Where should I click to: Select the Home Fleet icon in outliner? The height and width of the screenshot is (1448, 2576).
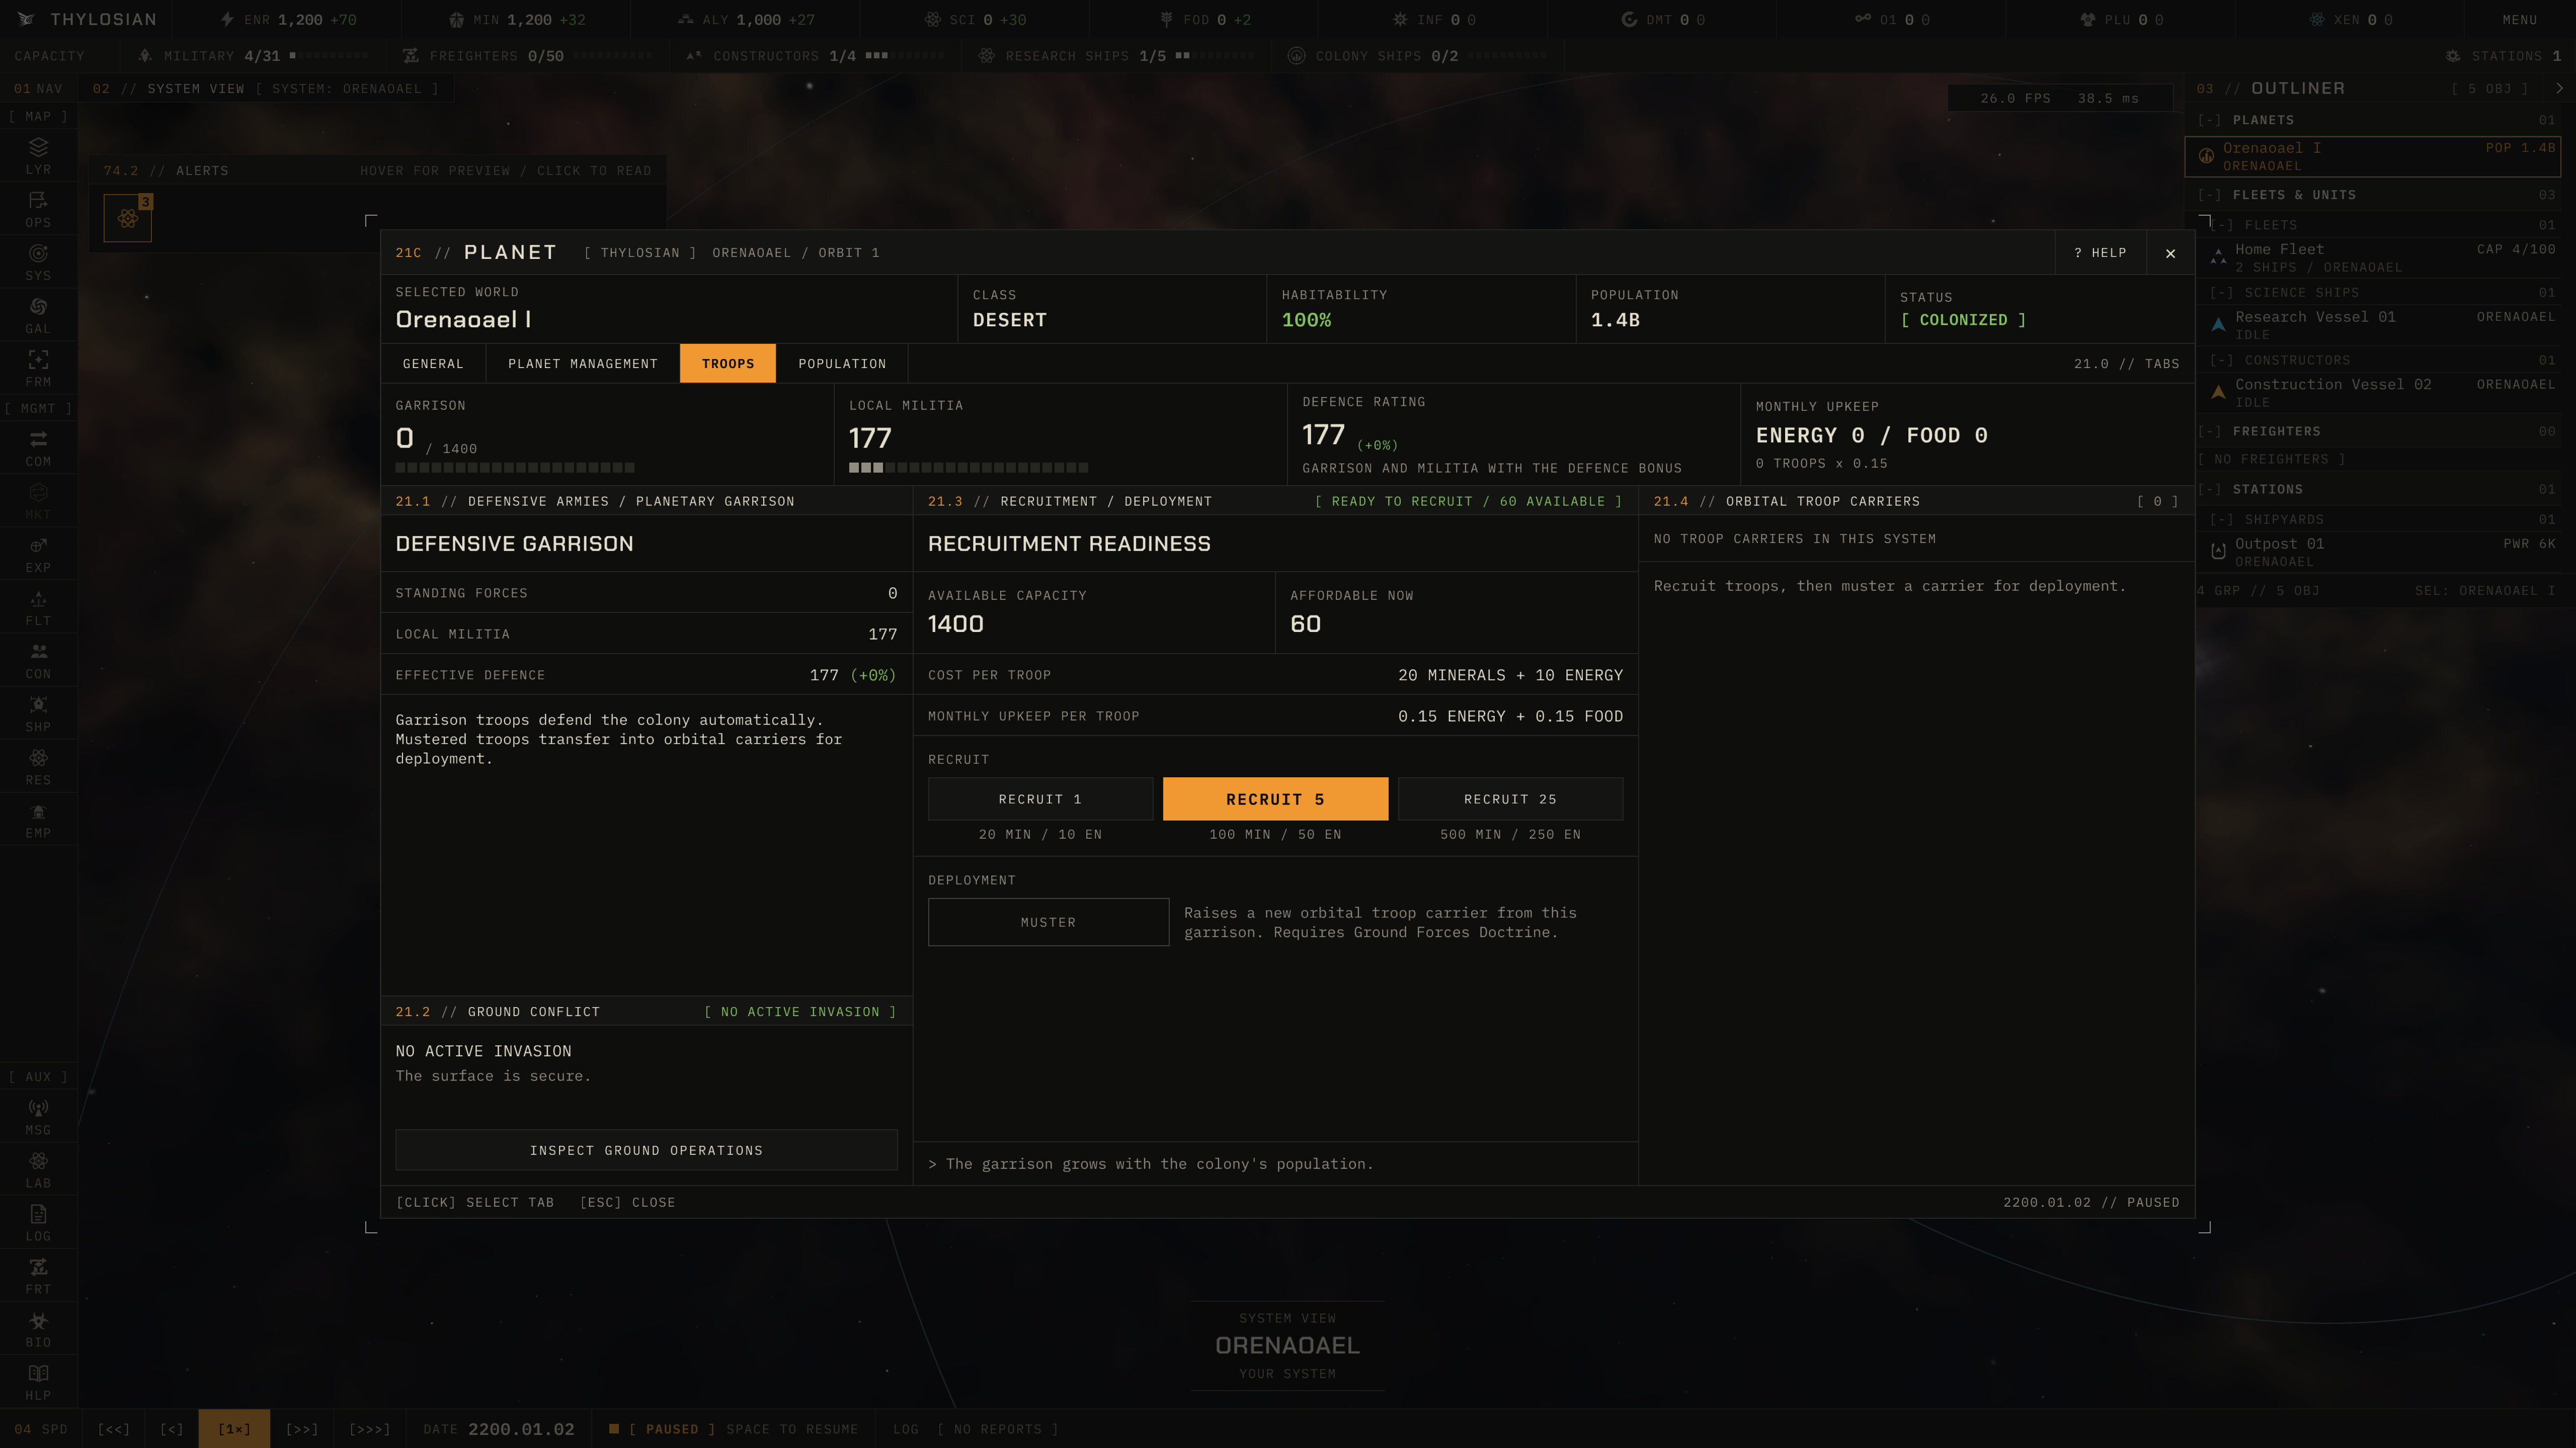click(2218, 257)
